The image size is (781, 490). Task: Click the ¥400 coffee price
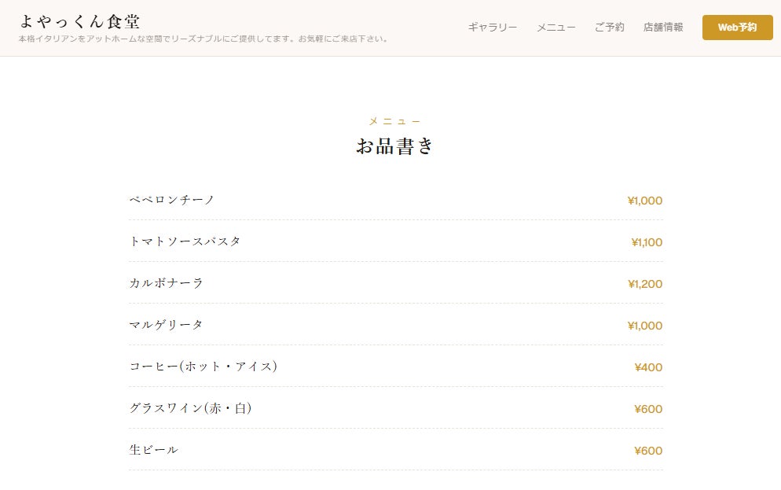[x=648, y=367]
